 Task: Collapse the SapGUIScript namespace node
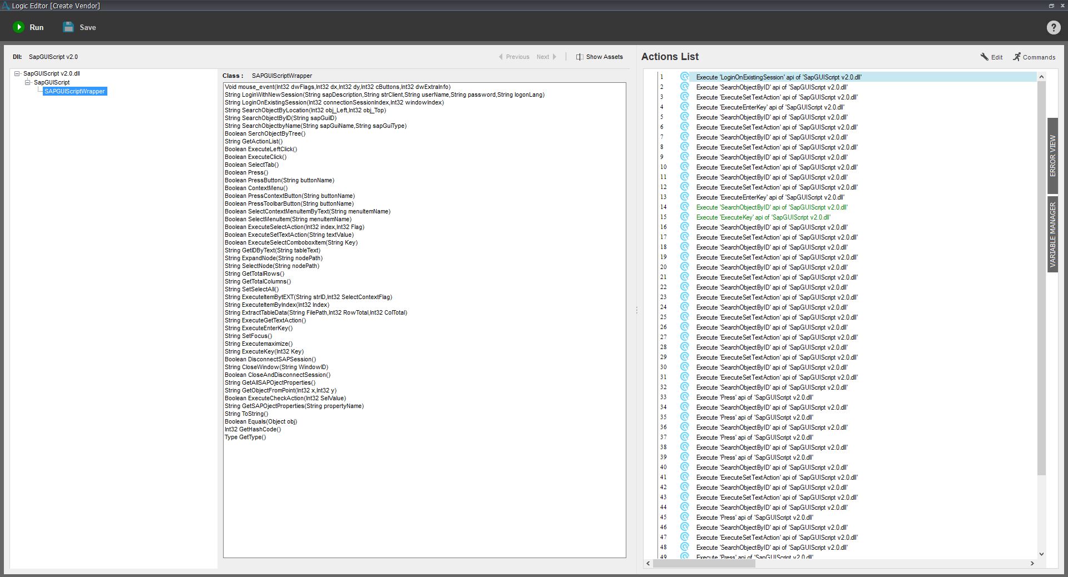point(27,82)
